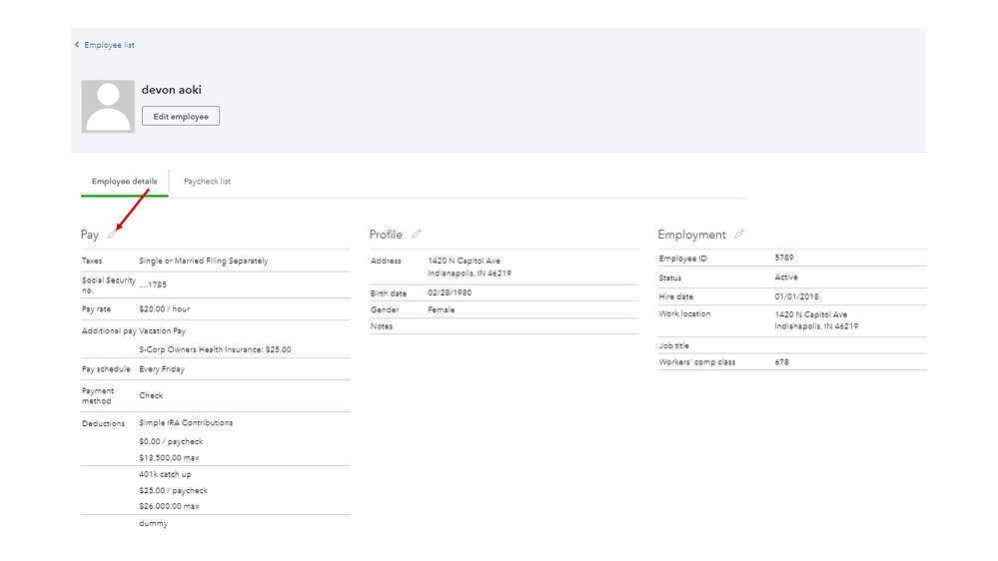Click the birth date 02/28/1980

pos(450,292)
